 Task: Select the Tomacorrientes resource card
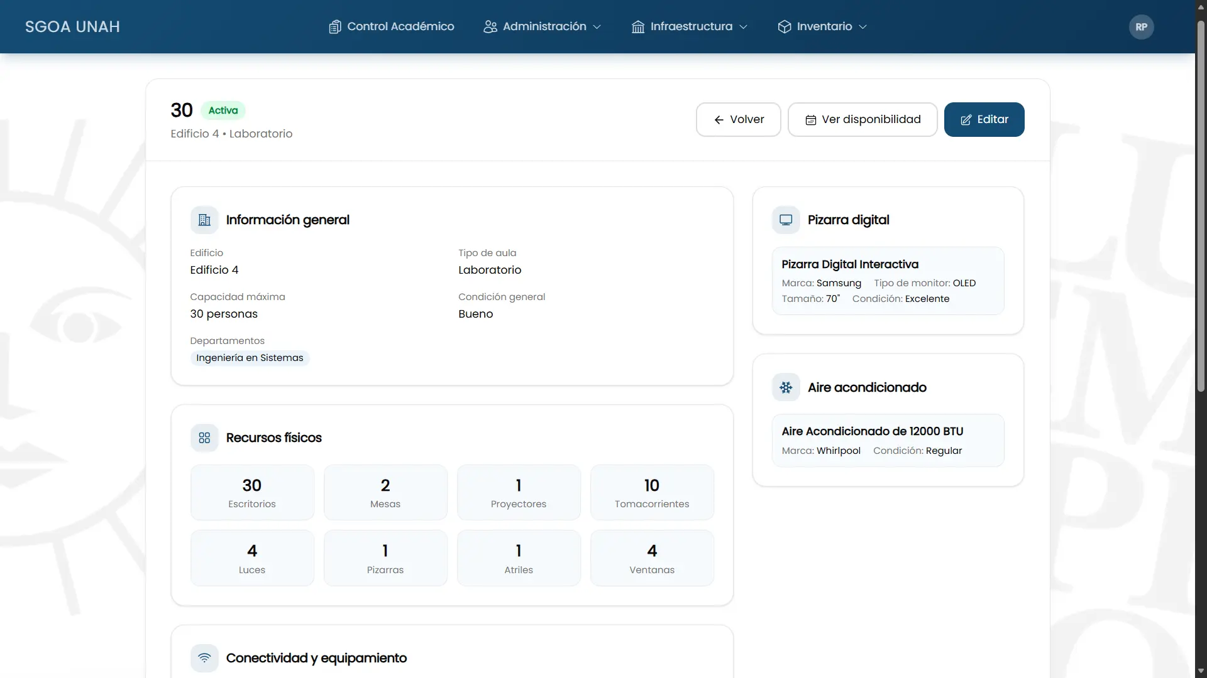pos(652,493)
